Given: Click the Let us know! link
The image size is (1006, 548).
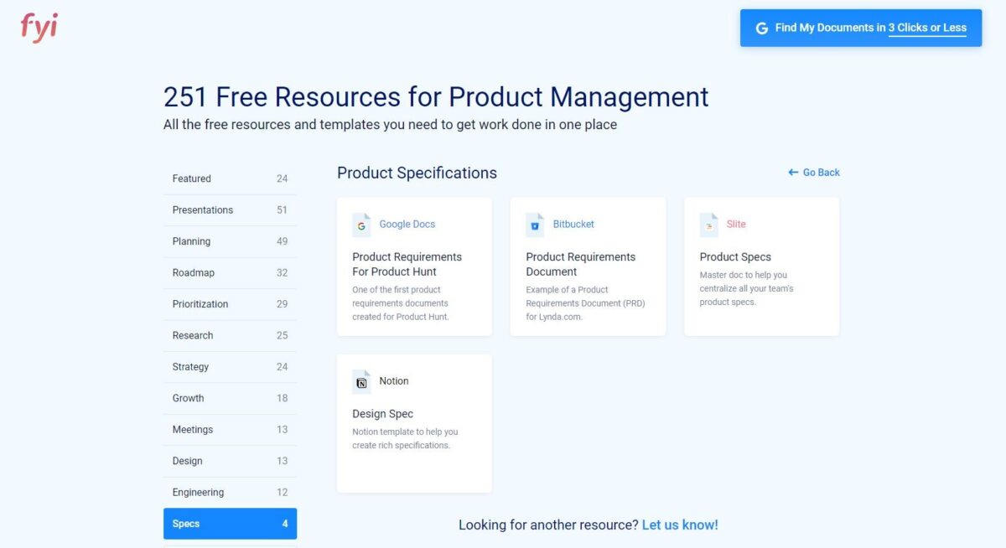Looking at the screenshot, I should [x=680, y=525].
